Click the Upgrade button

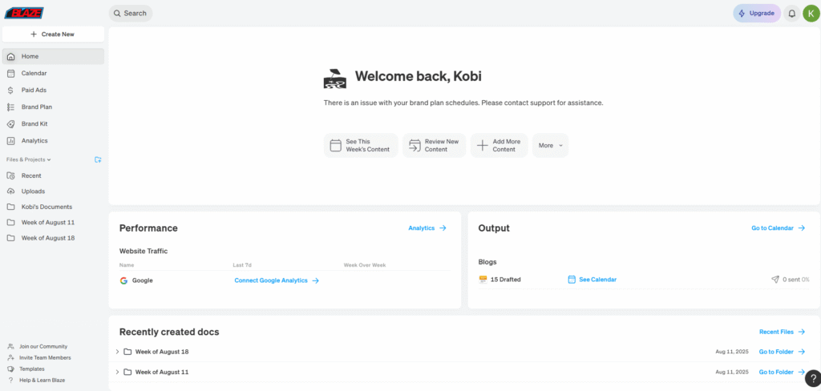point(756,14)
